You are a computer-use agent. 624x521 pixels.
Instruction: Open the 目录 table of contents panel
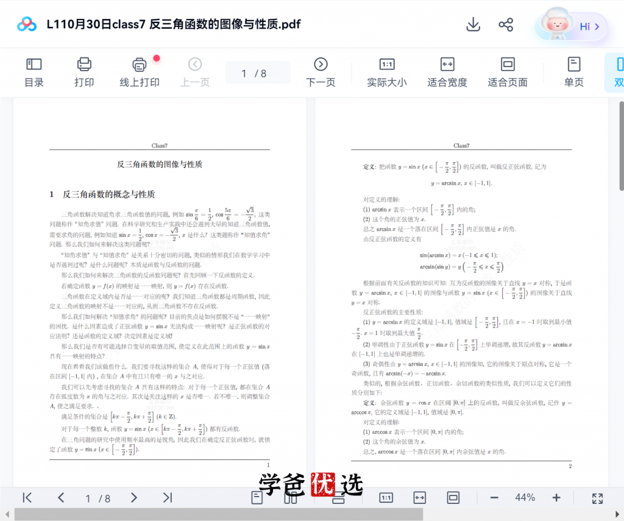click(x=34, y=73)
